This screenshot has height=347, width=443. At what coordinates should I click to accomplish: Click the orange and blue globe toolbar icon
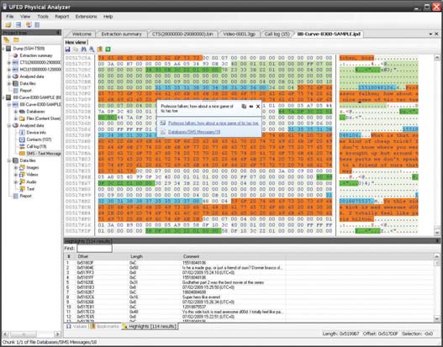pyautogui.click(x=29, y=25)
